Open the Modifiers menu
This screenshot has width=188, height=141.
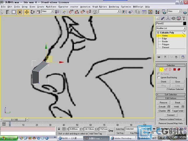coord(51,7)
